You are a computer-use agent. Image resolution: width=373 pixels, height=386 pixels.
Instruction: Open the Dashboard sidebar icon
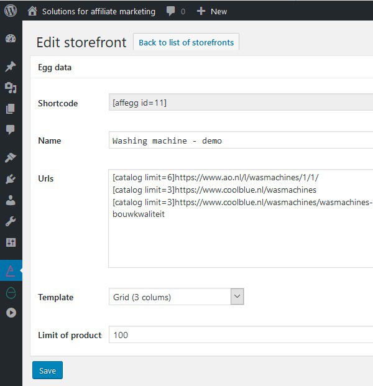click(x=11, y=39)
